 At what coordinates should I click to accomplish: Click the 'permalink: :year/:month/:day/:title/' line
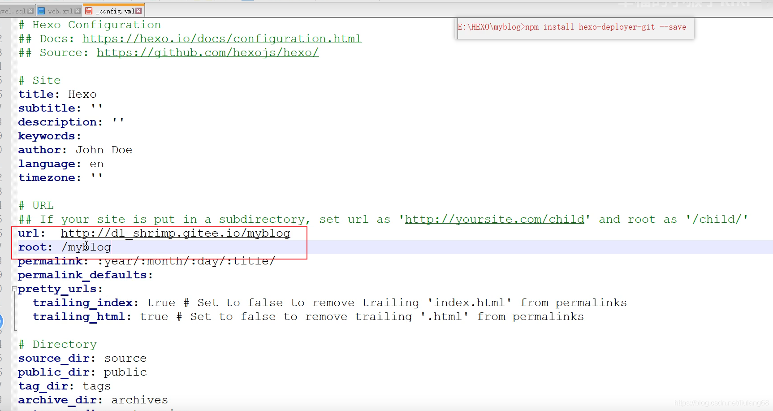147,261
